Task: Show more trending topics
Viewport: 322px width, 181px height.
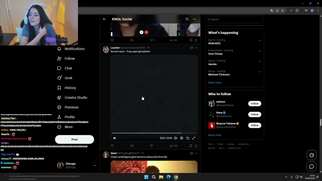Action: [215, 83]
